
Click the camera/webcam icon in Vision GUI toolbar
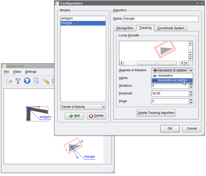tap(18, 81)
